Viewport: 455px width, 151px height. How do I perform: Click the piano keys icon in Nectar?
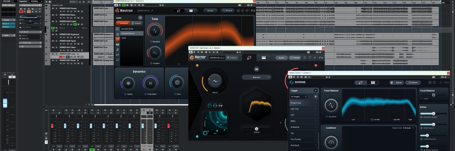click(257, 69)
